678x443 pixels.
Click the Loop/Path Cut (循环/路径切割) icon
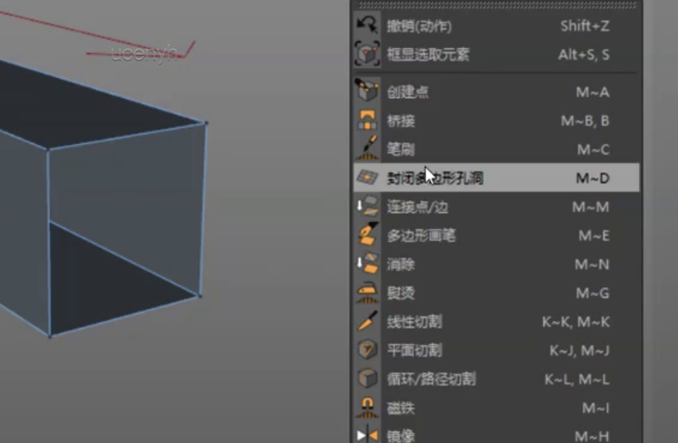[367, 379]
